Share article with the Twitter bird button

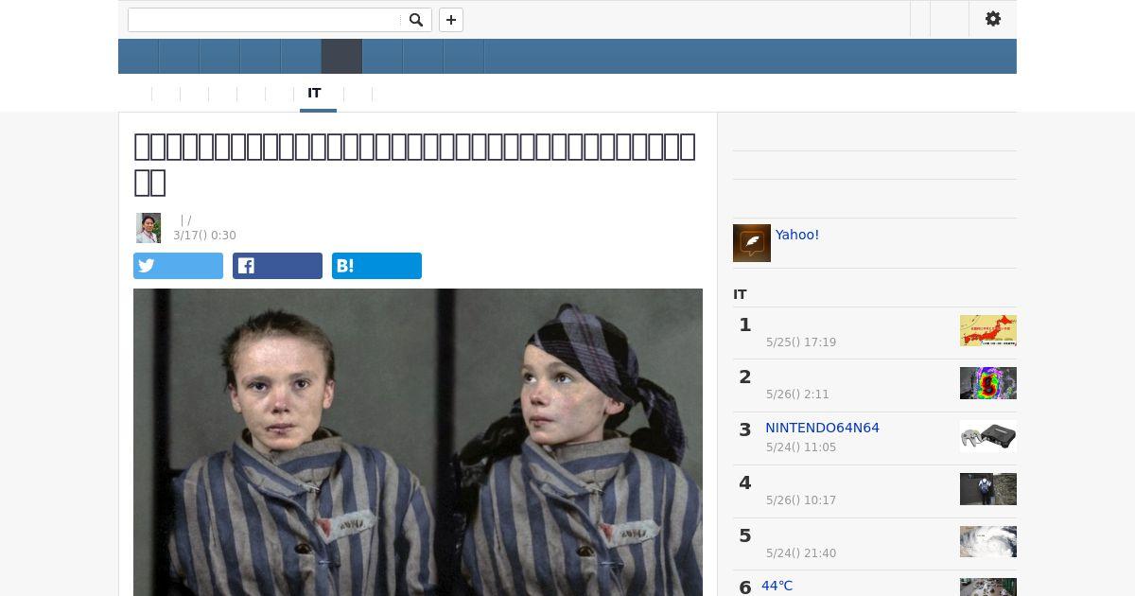point(178,266)
